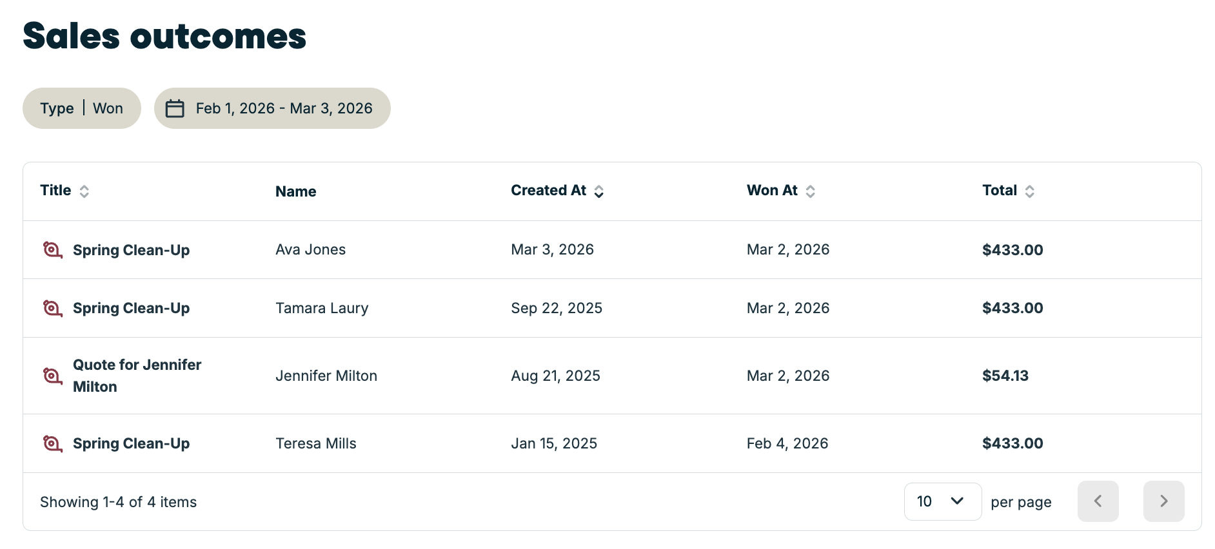Expand the 10 per page dropdown
The image size is (1215, 549).
coord(942,501)
